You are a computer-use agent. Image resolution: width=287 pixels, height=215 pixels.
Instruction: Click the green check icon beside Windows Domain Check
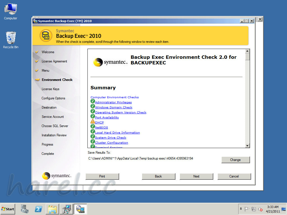tap(92, 106)
